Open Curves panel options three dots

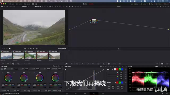tap(126, 66)
